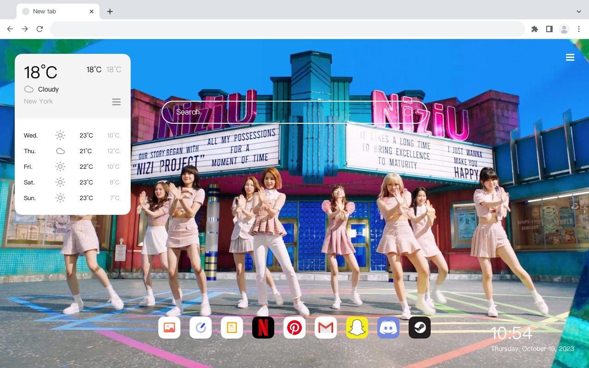The image size is (589, 368).
Task: Click Wednesday's sunny weather icon
Action: [60, 135]
